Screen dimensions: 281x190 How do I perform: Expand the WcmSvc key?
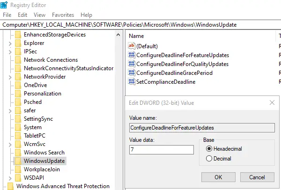click(x=10, y=145)
